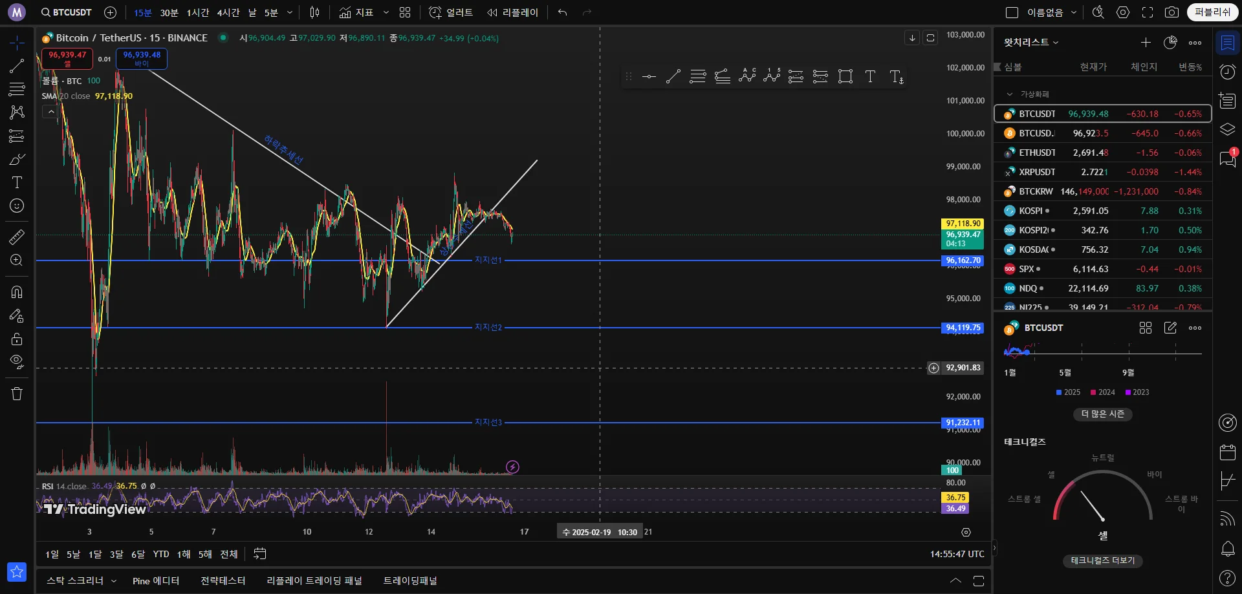Open the chart patterns tool group
The height and width of the screenshot is (594, 1242).
click(x=17, y=112)
